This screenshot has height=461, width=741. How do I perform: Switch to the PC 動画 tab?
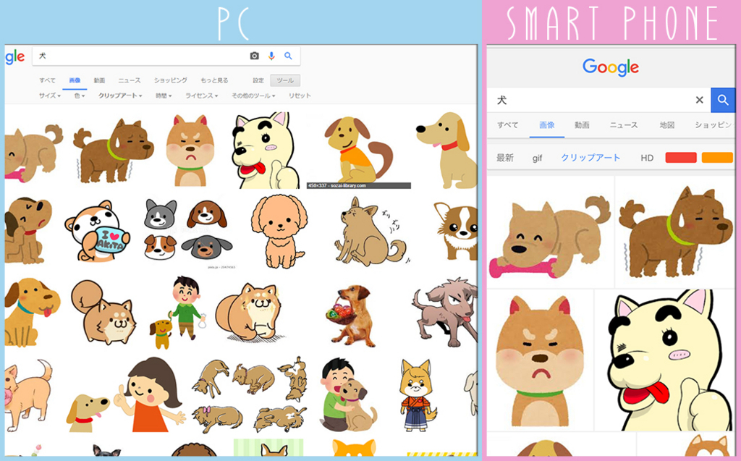click(x=99, y=80)
